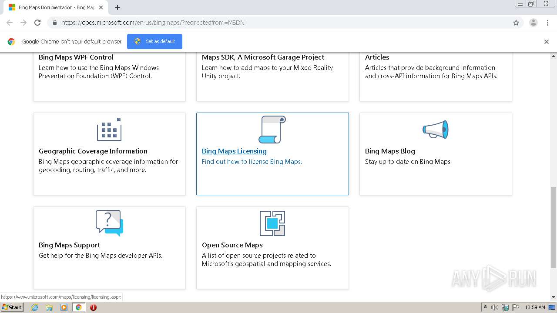Open the Articles card title
This screenshot has width=557, height=313.
(377, 57)
